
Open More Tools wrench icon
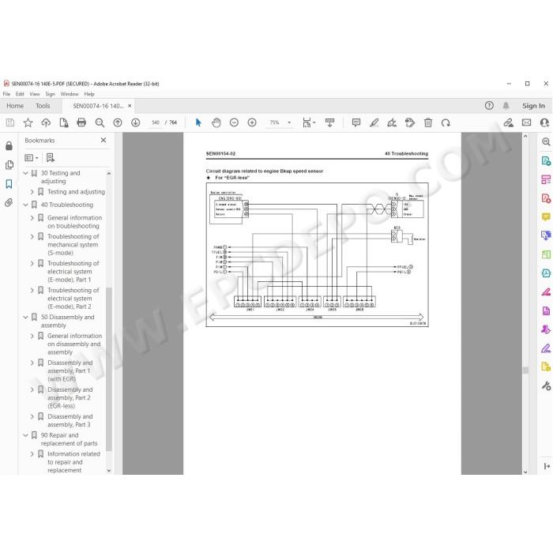coord(546,386)
